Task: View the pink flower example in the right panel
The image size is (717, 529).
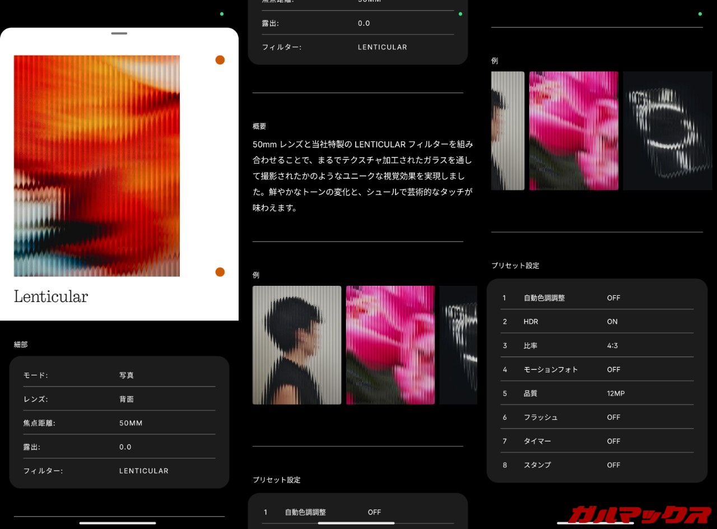Action: pos(574,131)
